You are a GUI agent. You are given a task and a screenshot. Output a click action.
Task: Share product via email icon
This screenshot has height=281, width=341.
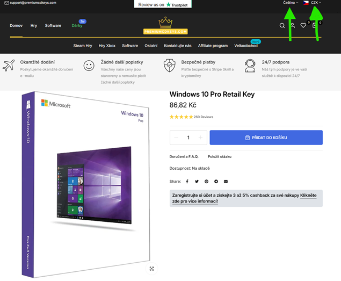point(226,181)
